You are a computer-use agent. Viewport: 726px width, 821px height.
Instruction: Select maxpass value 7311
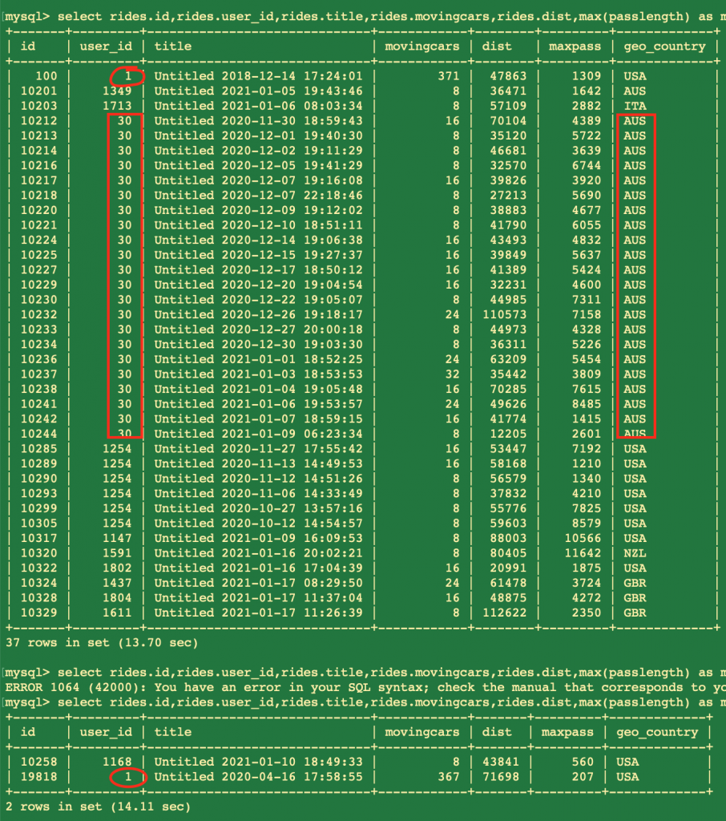click(x=587, y=300)
